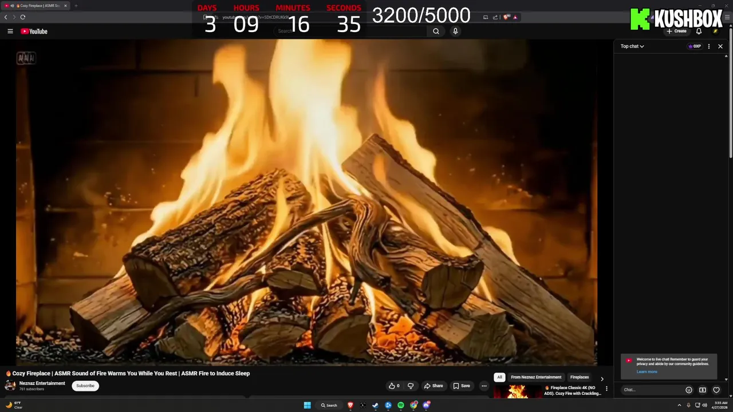Open a new browser tab
Image resolution: width=733 pixels, height=412 pixels.
click(76, 6)
